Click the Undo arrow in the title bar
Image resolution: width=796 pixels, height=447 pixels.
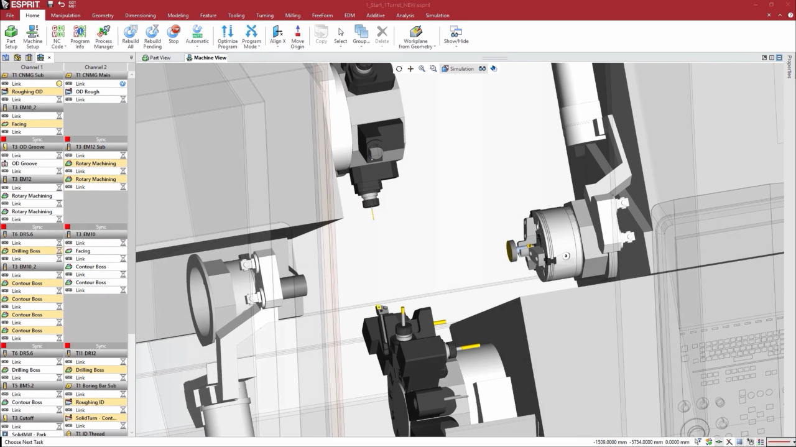(x=61, y=4)
